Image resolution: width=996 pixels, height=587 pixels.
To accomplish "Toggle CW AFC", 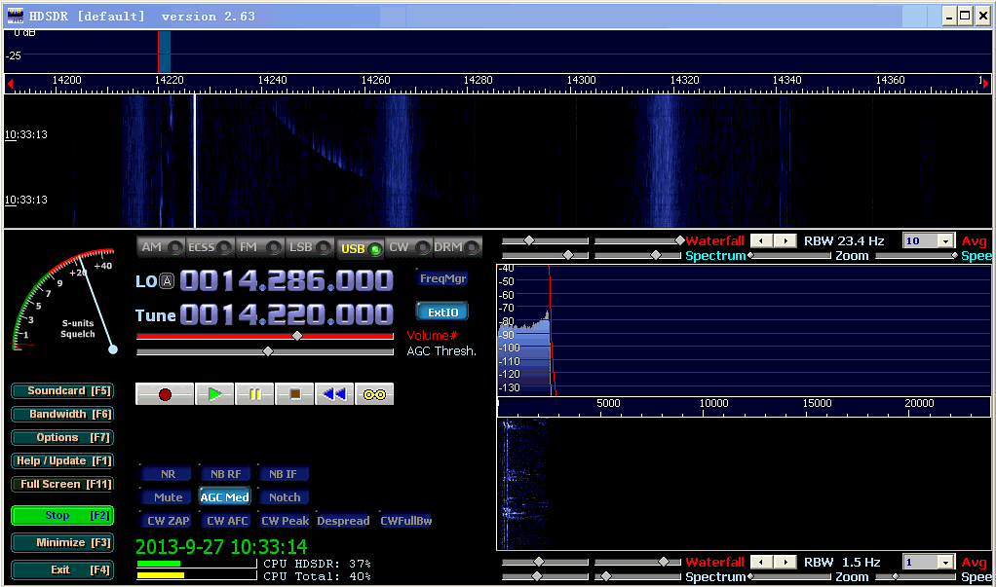I will pyautogui.click(x=226, y=521).
